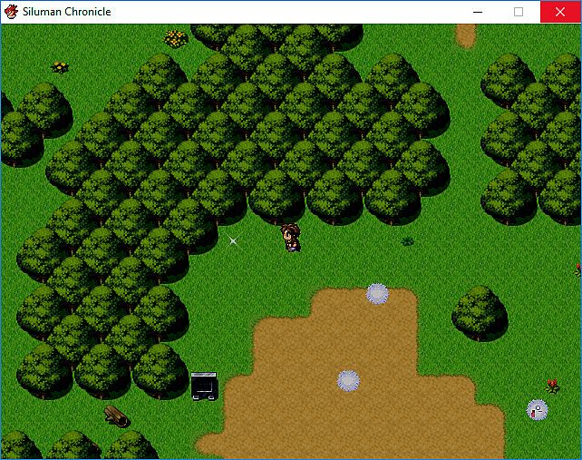Viewport: 582px width, 460px height.
Task: Minimize the Siluman Chronicle window
Action: pyautogui.click(x=478, y=12)
